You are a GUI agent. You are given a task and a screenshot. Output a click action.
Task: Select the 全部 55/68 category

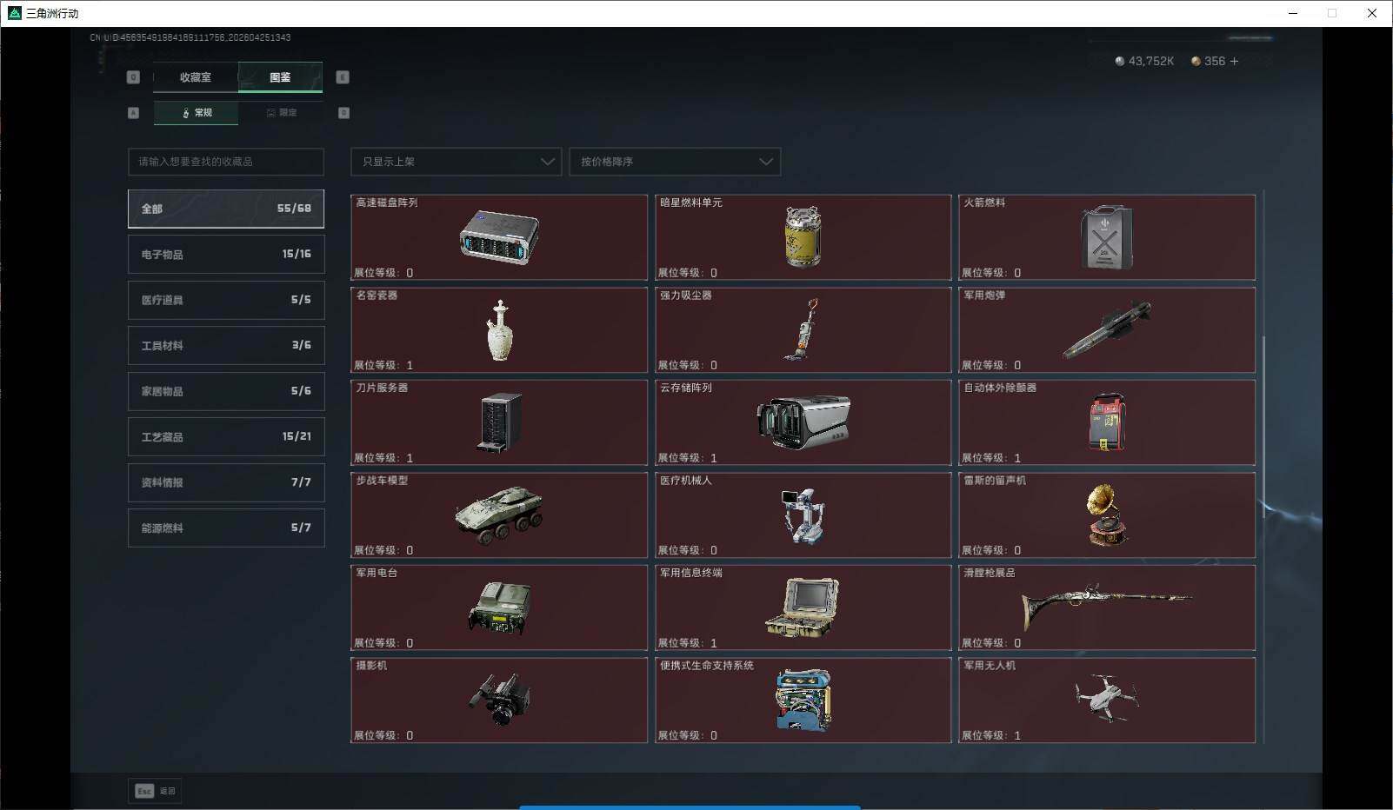coord(226,209)
